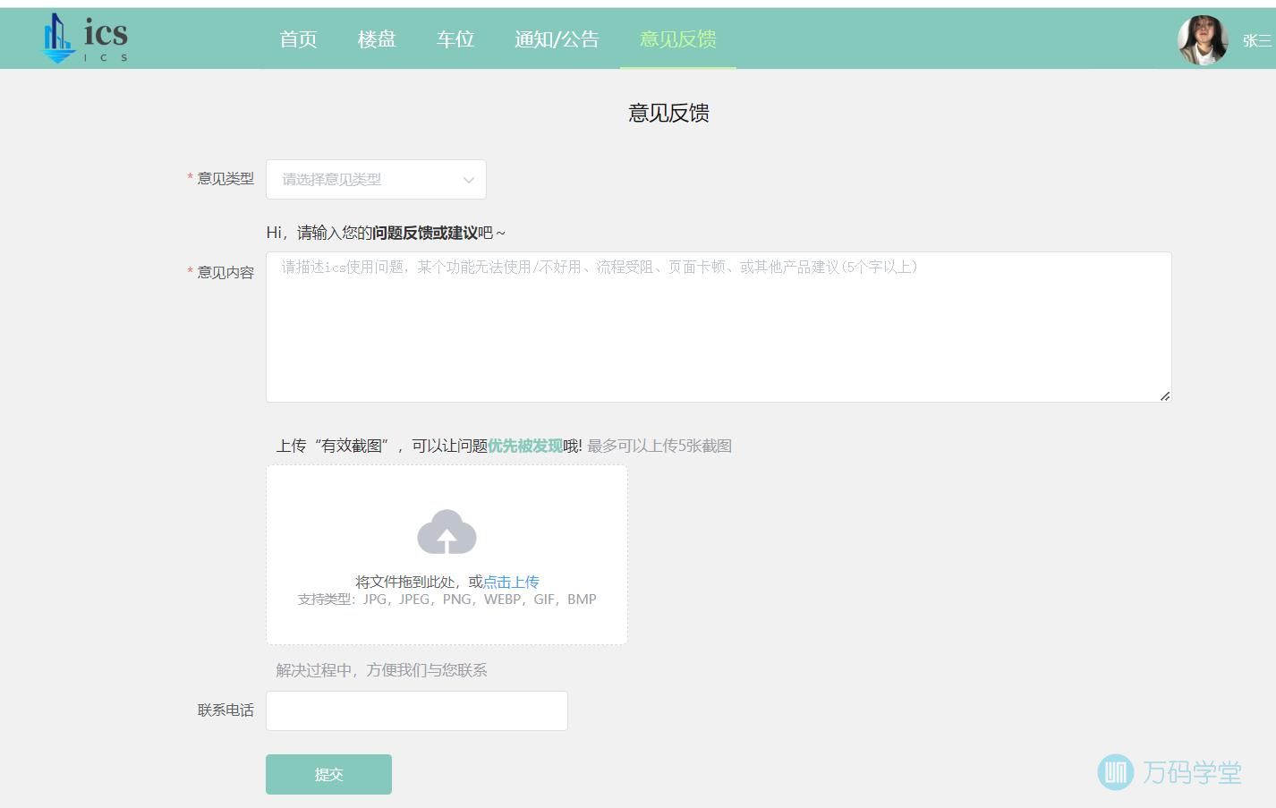Click the 联系电话 input field
The height and width of the screenshot is (808, 1276).
[416, 710]
